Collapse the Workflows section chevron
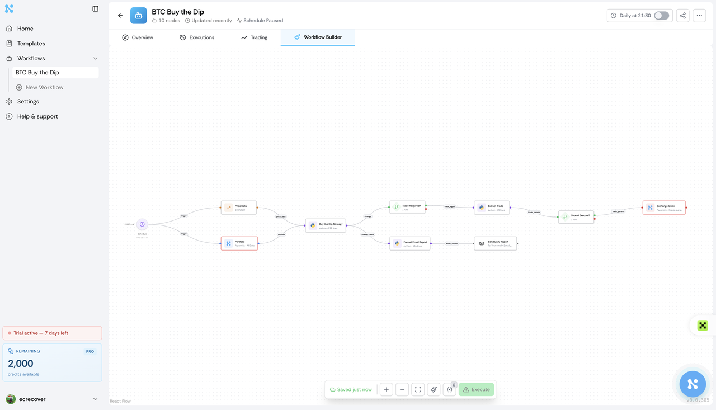Image resolution: width=716 pixels, height=410 pixels. (95, 58)
